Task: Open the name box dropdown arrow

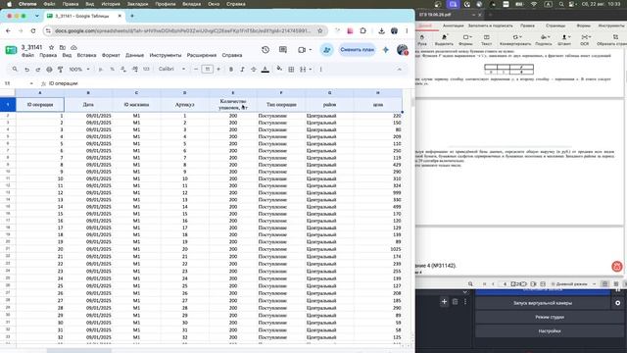Action: [x=31, y=83]
